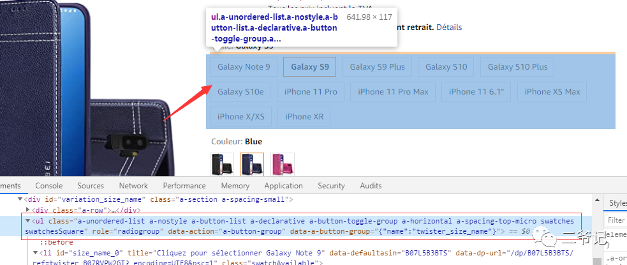Choose the iPhone 11 6.1" option
The width and height of the screenshot is (627, 265).
(x=476, y=92)
